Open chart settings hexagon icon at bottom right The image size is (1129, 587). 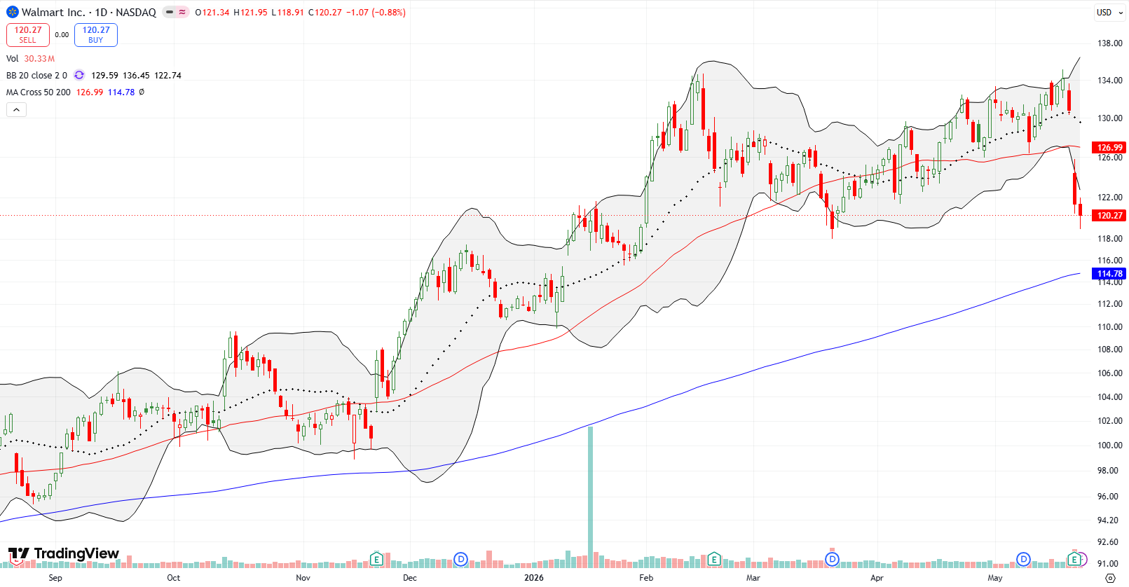tap(1110, 578)
